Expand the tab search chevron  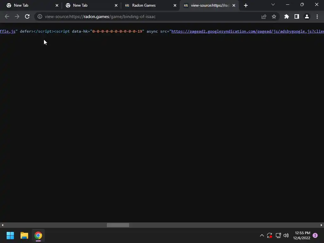click(x=273, y=4)
